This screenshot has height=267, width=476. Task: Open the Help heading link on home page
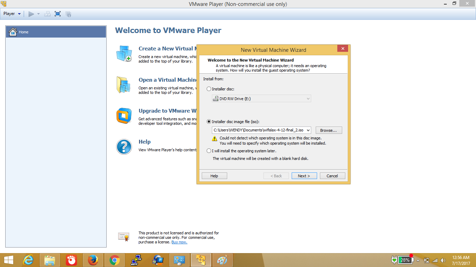point(145,142)
